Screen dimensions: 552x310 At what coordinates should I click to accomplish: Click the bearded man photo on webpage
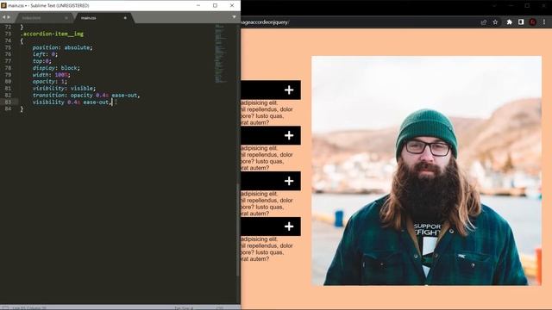[x=427, y=170]
